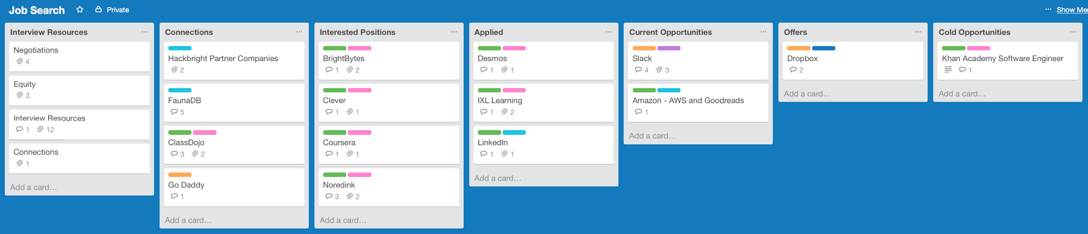Click Show Menu link
The height and width of the screenshot is (234, 1088).
coord(1072,10)
